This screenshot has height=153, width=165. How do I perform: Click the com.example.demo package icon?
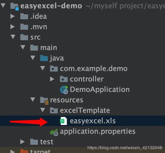click(54, 69)
